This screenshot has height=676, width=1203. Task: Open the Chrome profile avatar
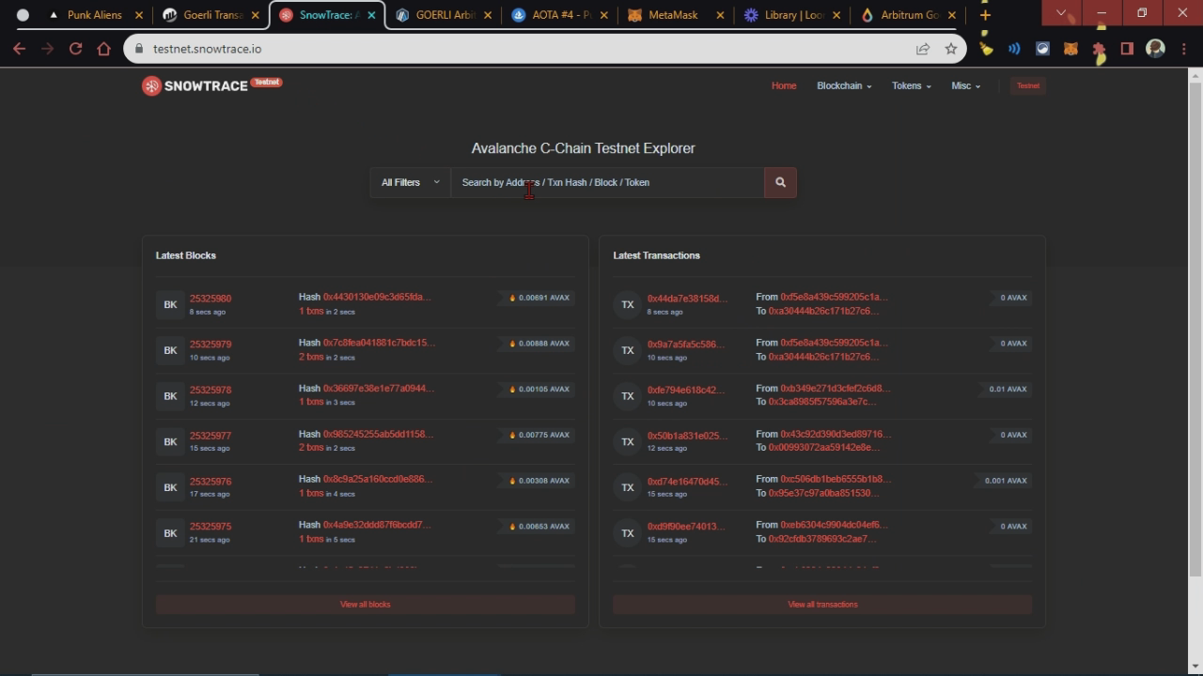coord(1155,49)
